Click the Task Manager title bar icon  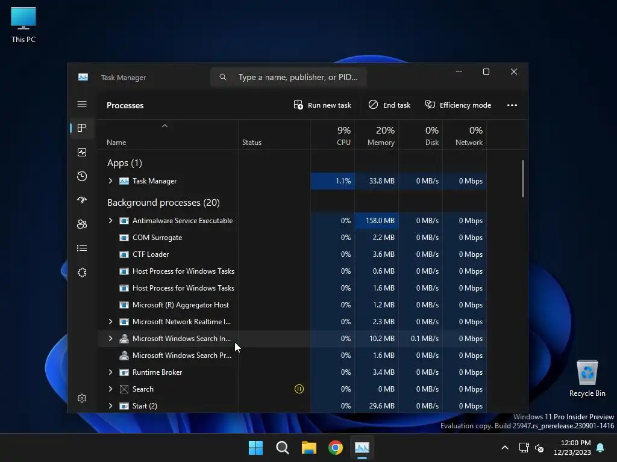coord(83,77)
